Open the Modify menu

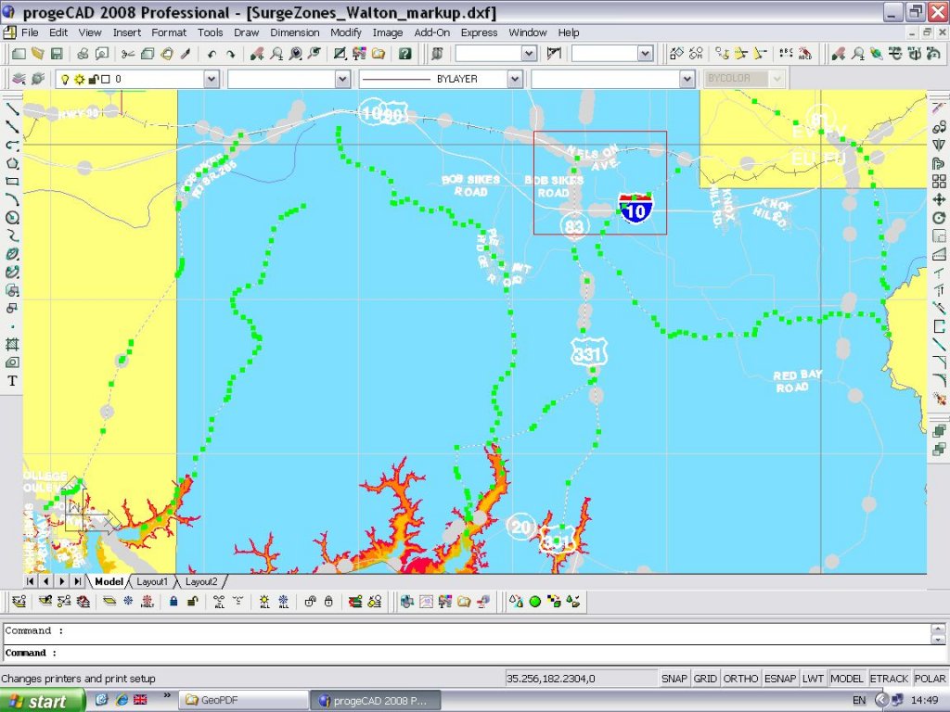[346, 32]
